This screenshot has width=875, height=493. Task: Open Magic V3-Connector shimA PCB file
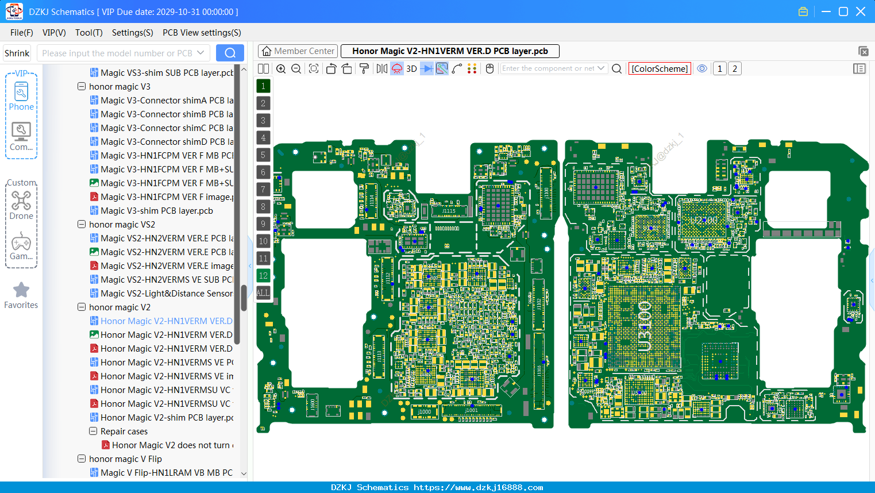coord(161,100)
